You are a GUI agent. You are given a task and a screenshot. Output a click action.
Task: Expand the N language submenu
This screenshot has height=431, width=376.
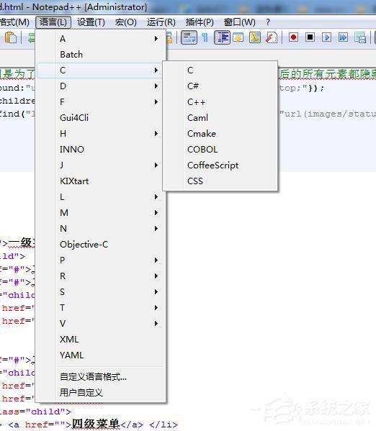point(101,228)
